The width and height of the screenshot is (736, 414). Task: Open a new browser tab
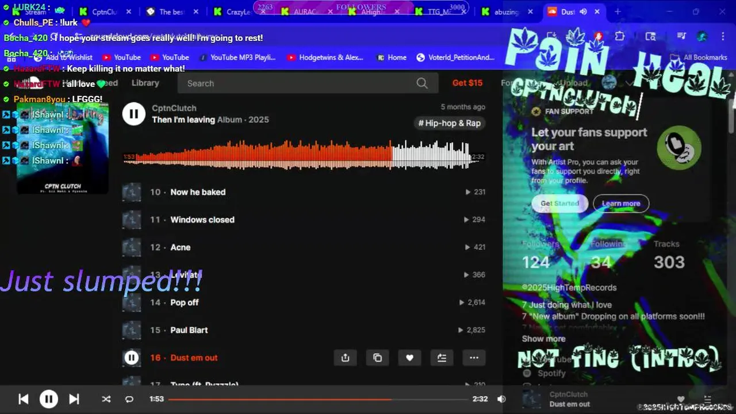coord(618,11)
